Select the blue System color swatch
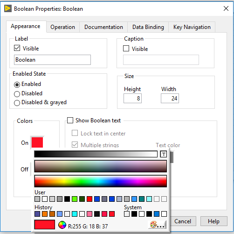Viewport: 234px width, 234px height. [157, 214]
